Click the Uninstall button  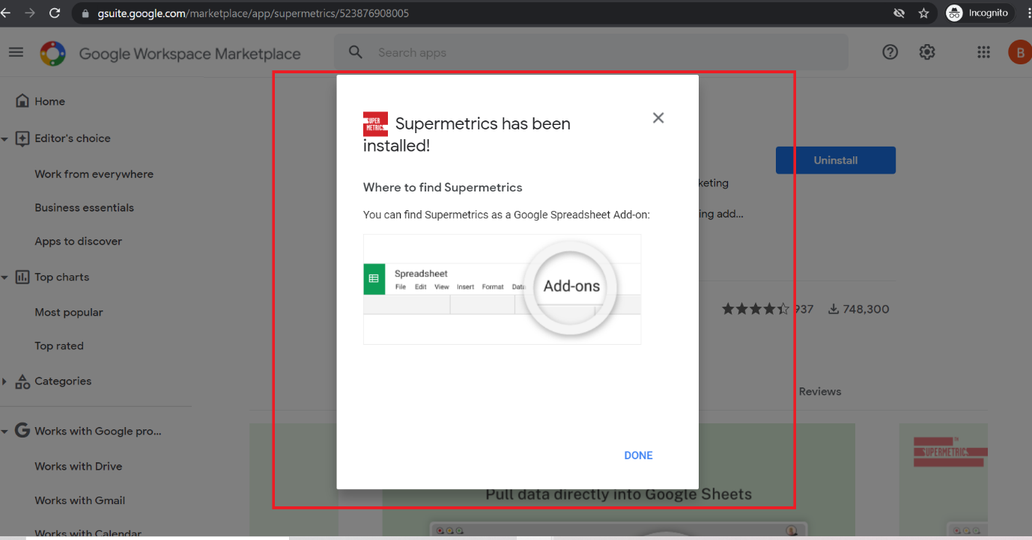836,160
